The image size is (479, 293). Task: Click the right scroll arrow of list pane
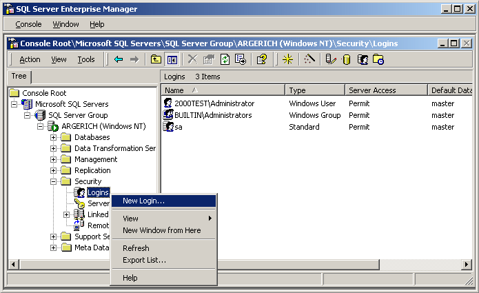[x=466, y=264]
